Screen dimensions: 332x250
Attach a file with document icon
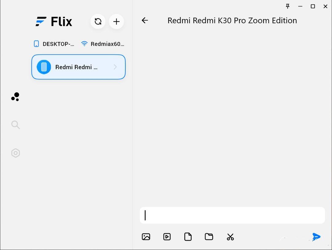(x=188, y=237)
